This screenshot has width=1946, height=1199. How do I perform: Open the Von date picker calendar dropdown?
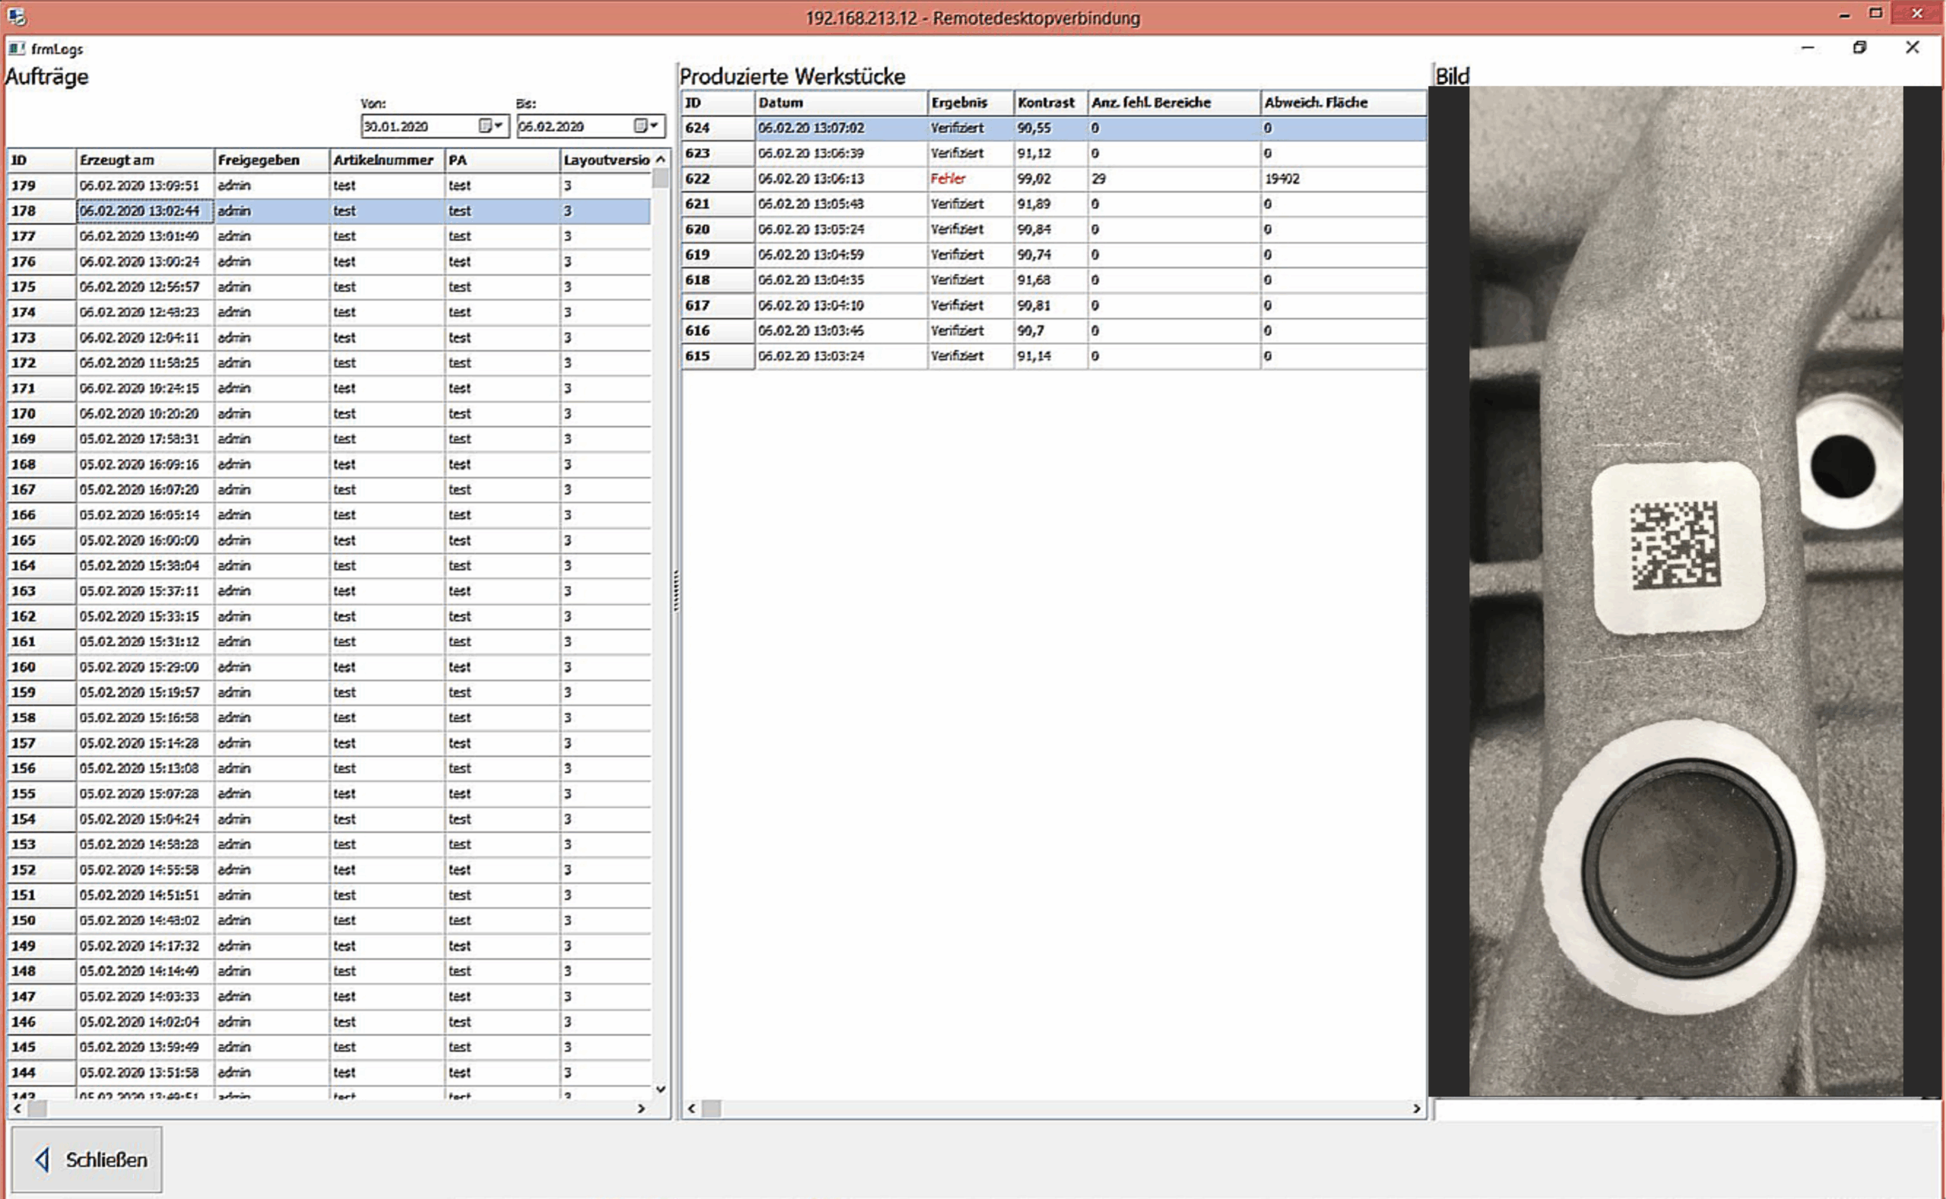pyautogui.click(x=492, y=126)
